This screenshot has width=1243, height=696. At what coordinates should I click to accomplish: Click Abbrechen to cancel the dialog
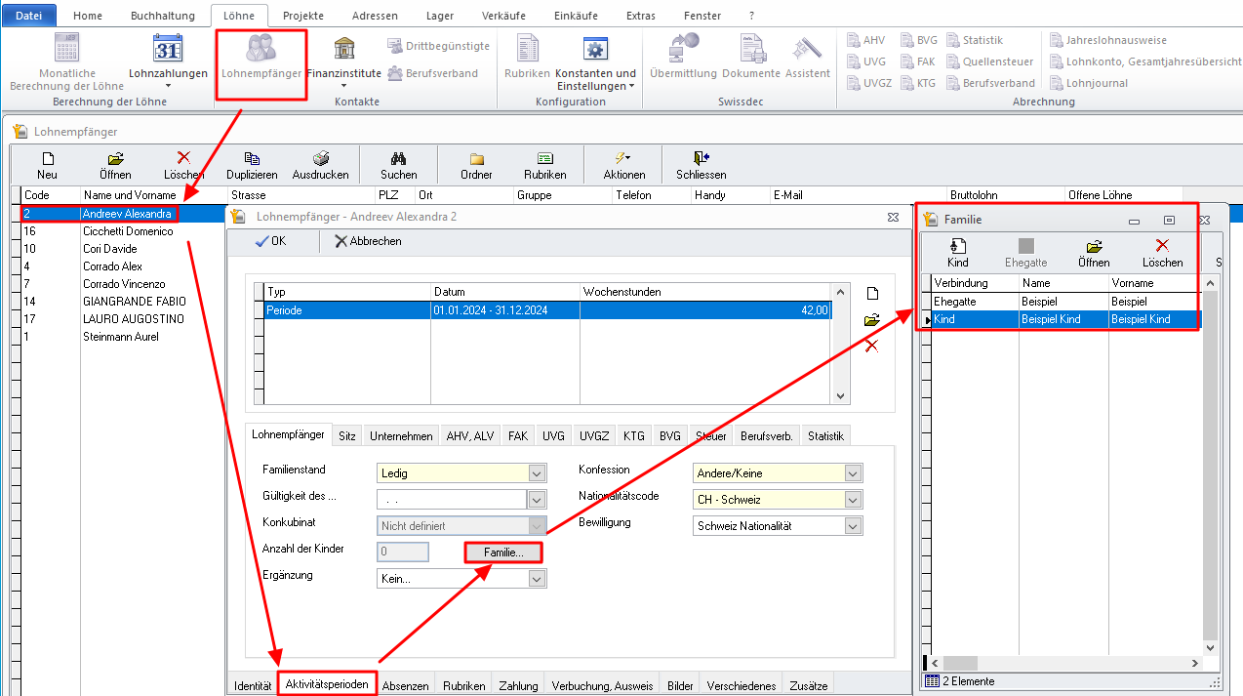[x=368, y=241]
